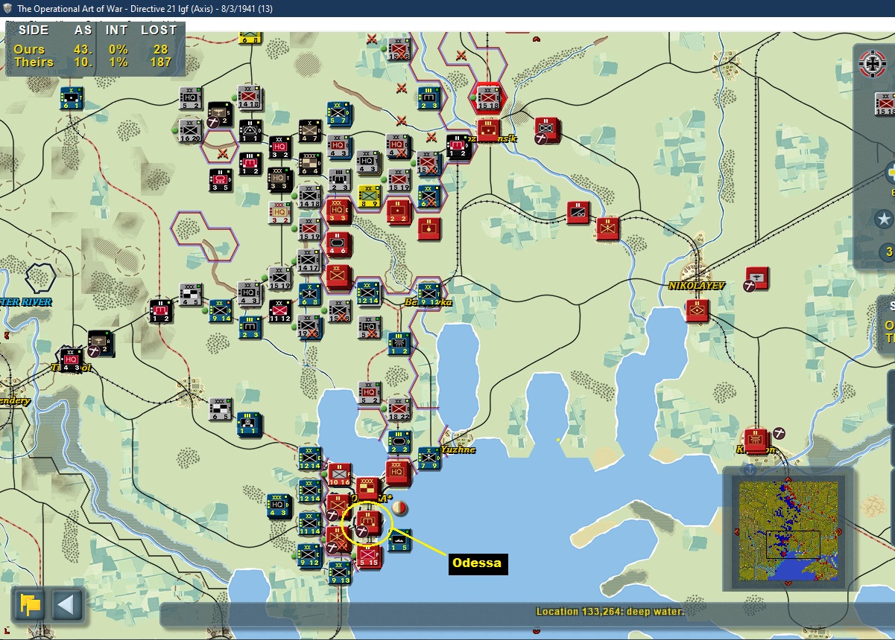Image resolution: width=895 pixels, height=640 pixels.
Task: Select the red 2-2 unit
Action: point(399,212)
